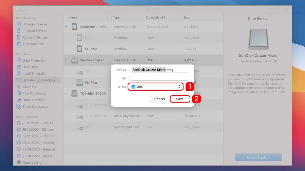Click the Save As filename field
Screen dimensions: 305x171
pyautogui.click(x=159, y=70)
